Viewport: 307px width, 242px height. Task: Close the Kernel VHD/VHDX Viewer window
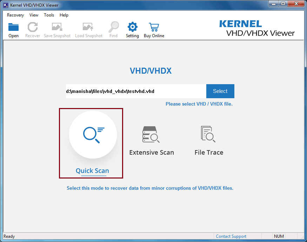point(296,4)
